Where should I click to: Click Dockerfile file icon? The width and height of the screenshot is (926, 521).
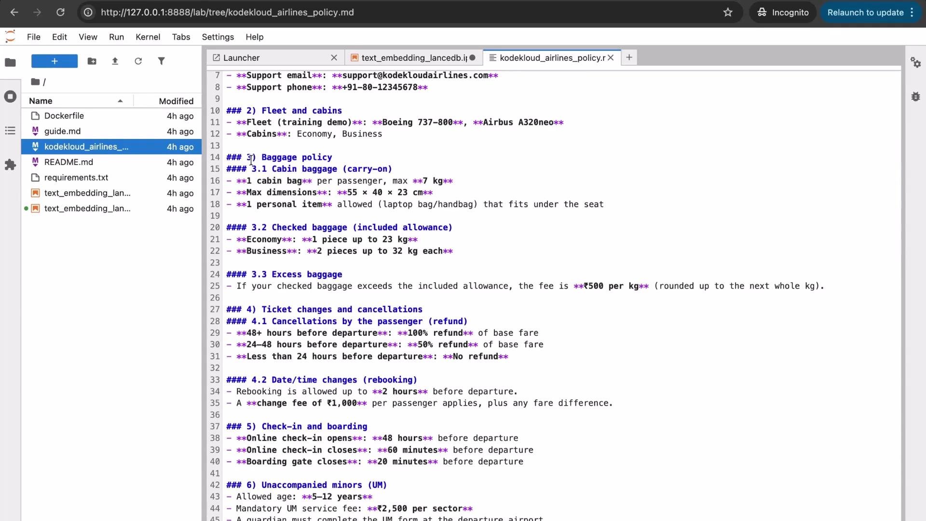(35, 116)
